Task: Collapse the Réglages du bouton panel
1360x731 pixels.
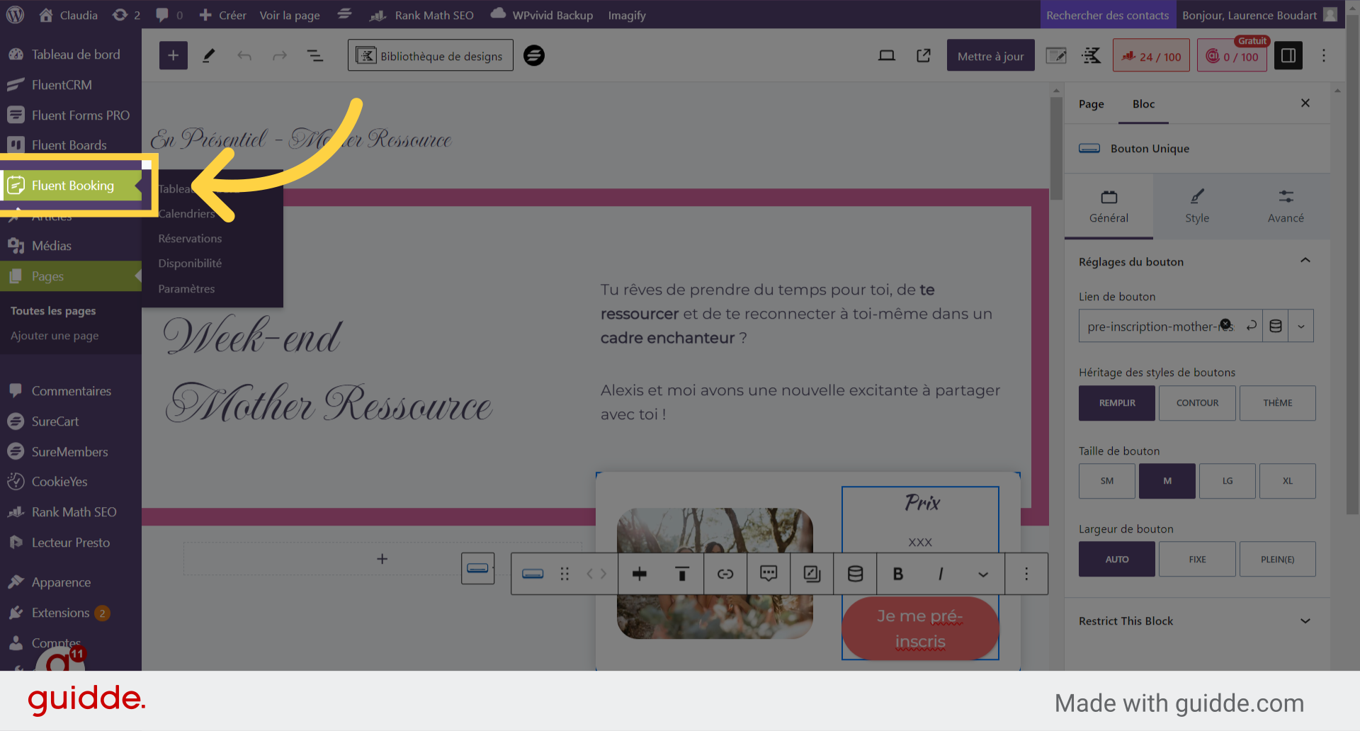Action: pyautogui.click(x=1305, y=261)
